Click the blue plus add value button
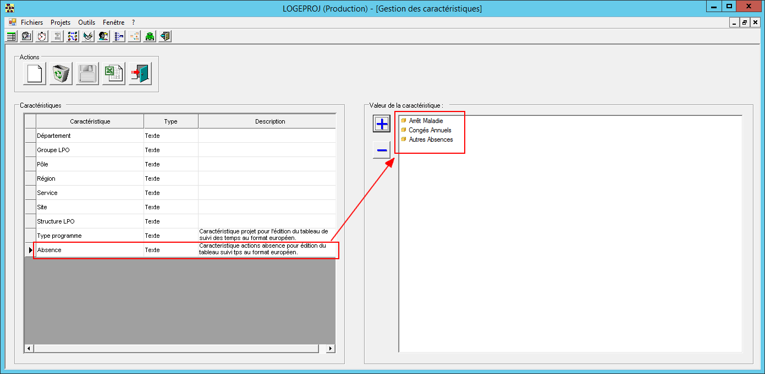765x374 pixels. (x=382, y=124)
